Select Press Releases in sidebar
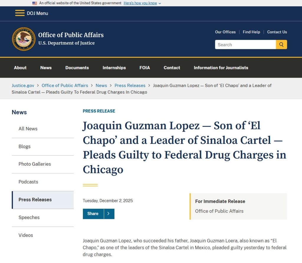This screenshot has height=263, width=302. point(42,200)
